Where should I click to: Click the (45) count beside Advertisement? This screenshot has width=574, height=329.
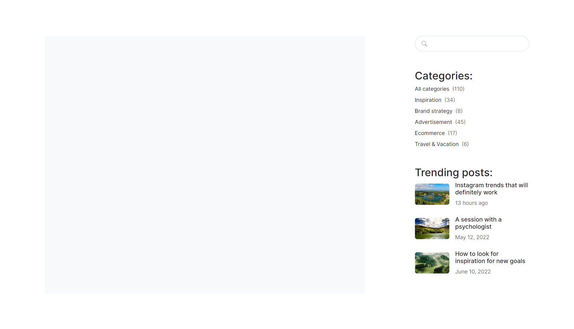click(460, 122)
